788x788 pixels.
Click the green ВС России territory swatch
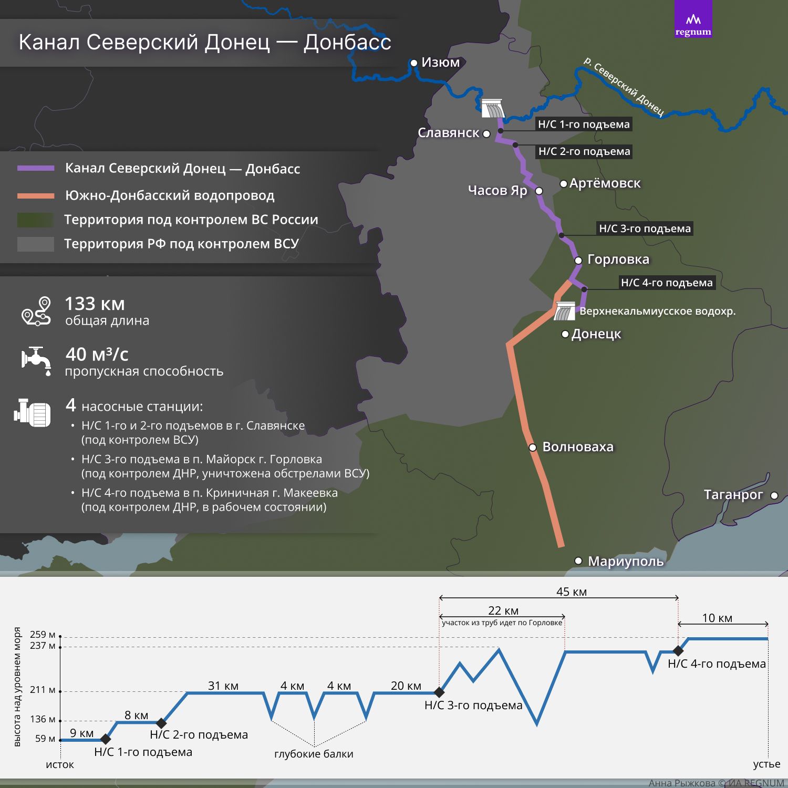36,220
